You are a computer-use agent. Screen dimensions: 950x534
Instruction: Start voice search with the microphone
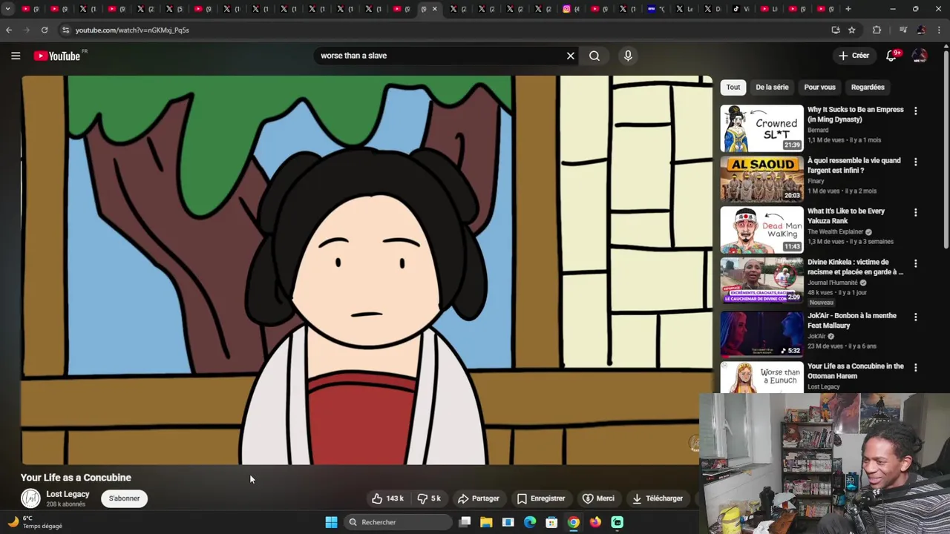pos(628,56)
